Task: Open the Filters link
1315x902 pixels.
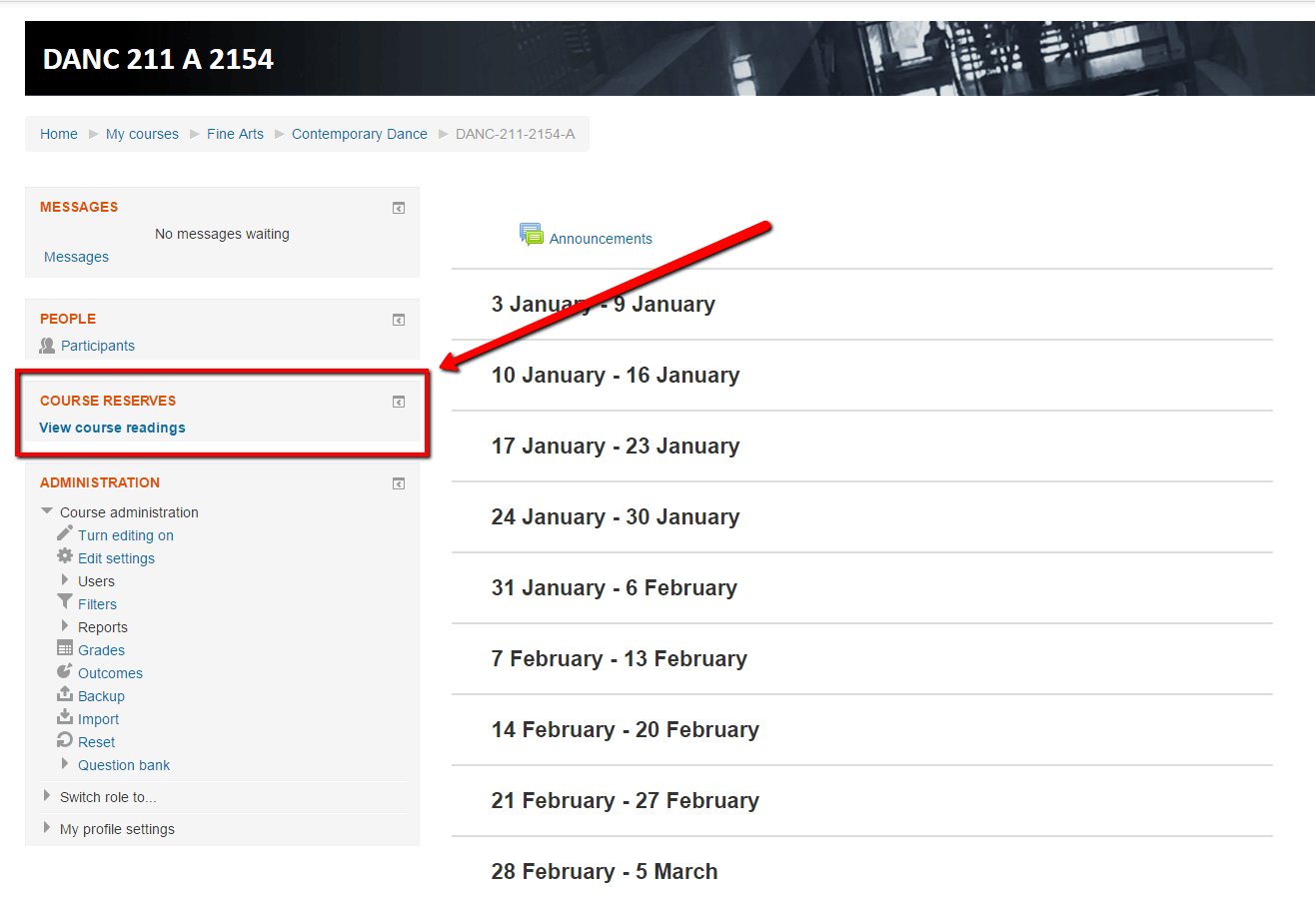Action: pyautogui.click(x=97, y=604)
